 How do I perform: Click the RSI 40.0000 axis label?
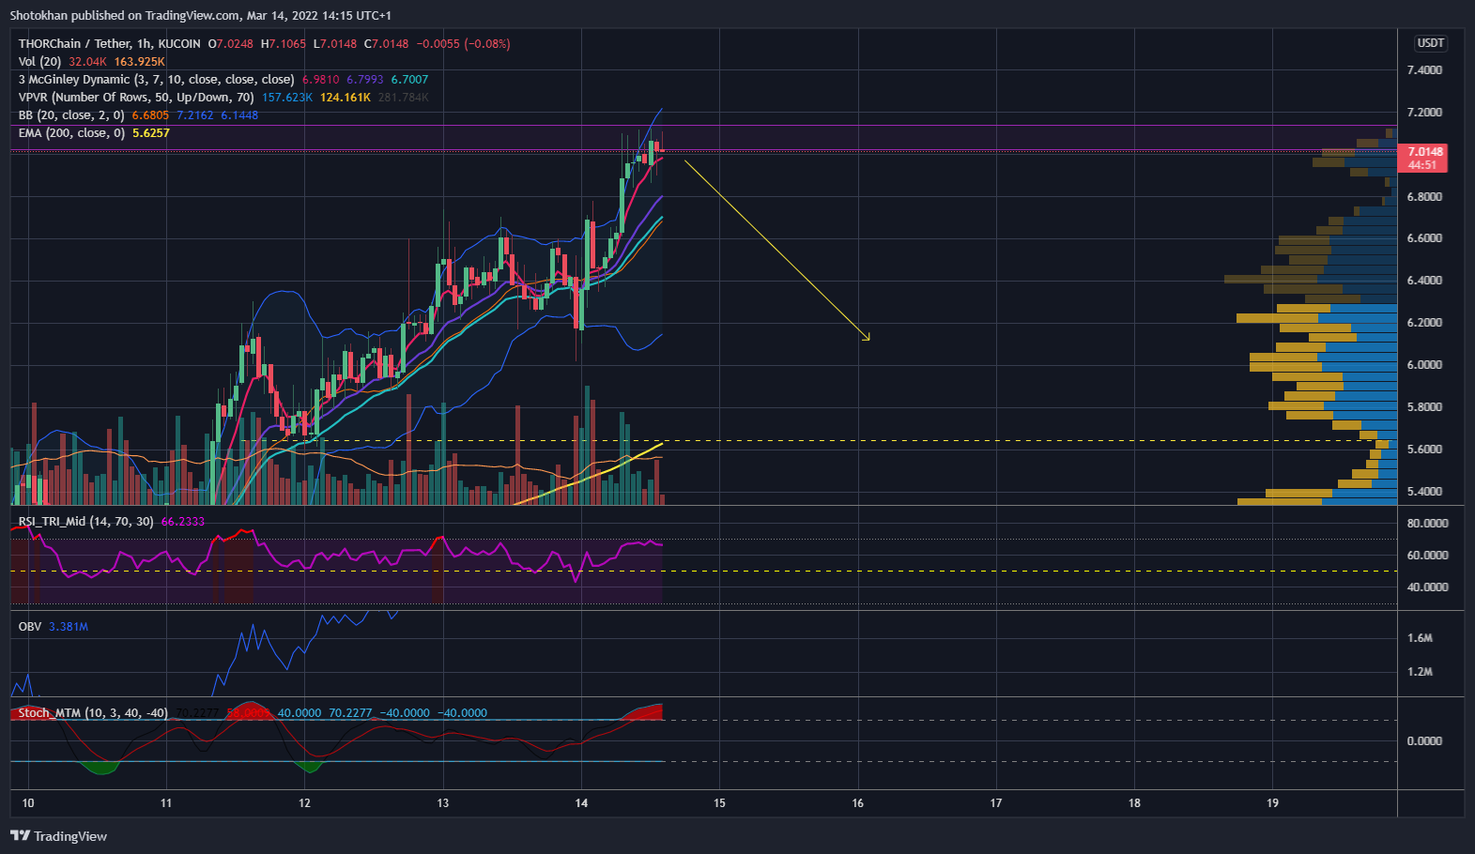[1427, 587]
